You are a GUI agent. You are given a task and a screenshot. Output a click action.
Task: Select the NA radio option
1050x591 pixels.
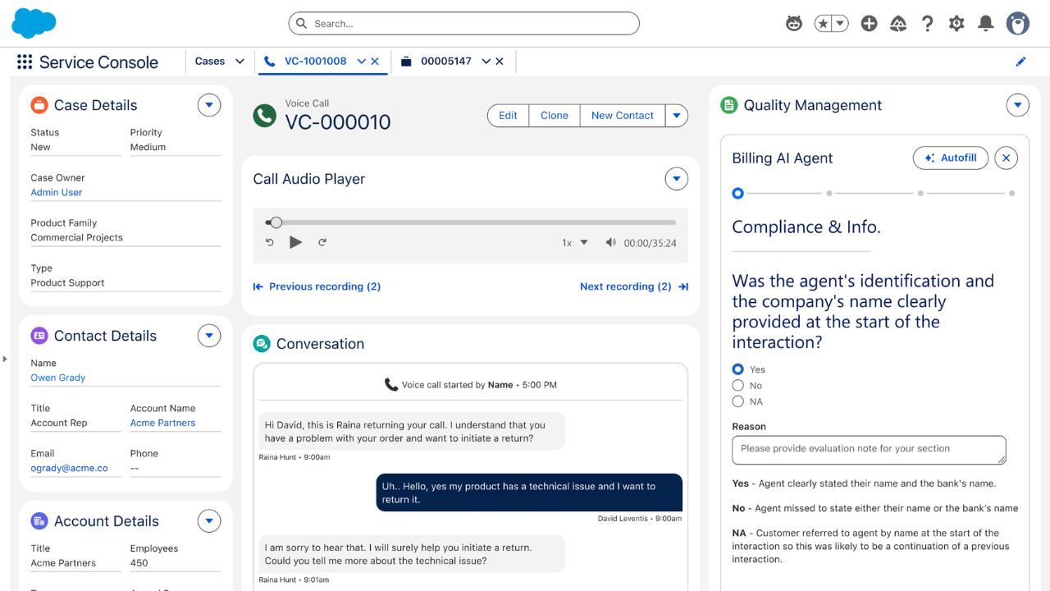tap(737, 402)
